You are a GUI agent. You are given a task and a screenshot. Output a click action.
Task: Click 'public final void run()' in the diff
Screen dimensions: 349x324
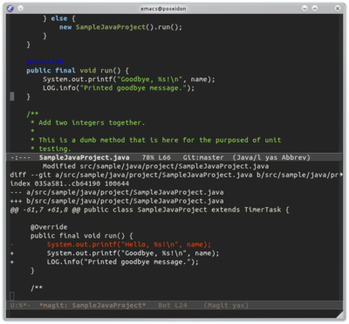pyautogui.click(x=82, y=236)
